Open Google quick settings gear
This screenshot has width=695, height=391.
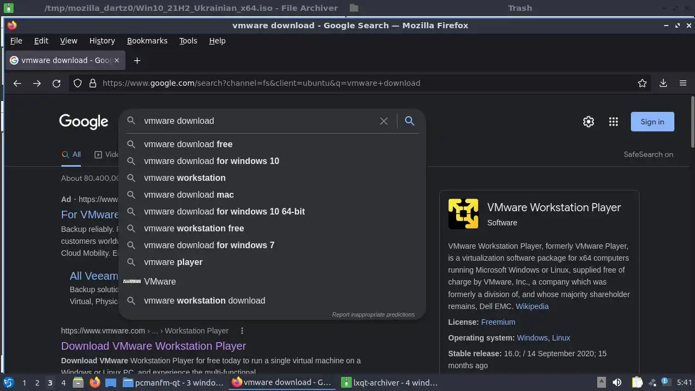[589, 122]
